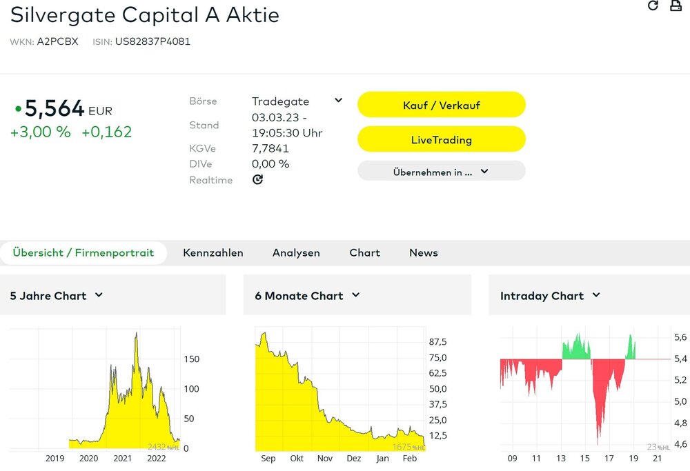The height and width of the screenshot is (471, 690).
Task: Click the Silvergate Capital A Aktie heading
Action: coord(144,15)
